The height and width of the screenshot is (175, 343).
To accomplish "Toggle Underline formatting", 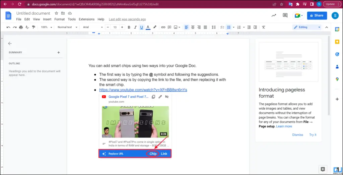I will click(142, 27).
